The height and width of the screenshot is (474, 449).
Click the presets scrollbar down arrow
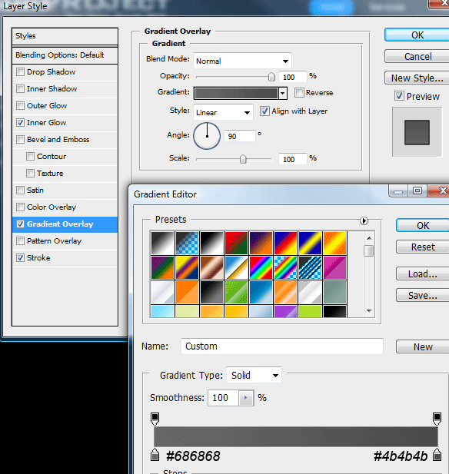pyautogui.click(x=369, y=311)
